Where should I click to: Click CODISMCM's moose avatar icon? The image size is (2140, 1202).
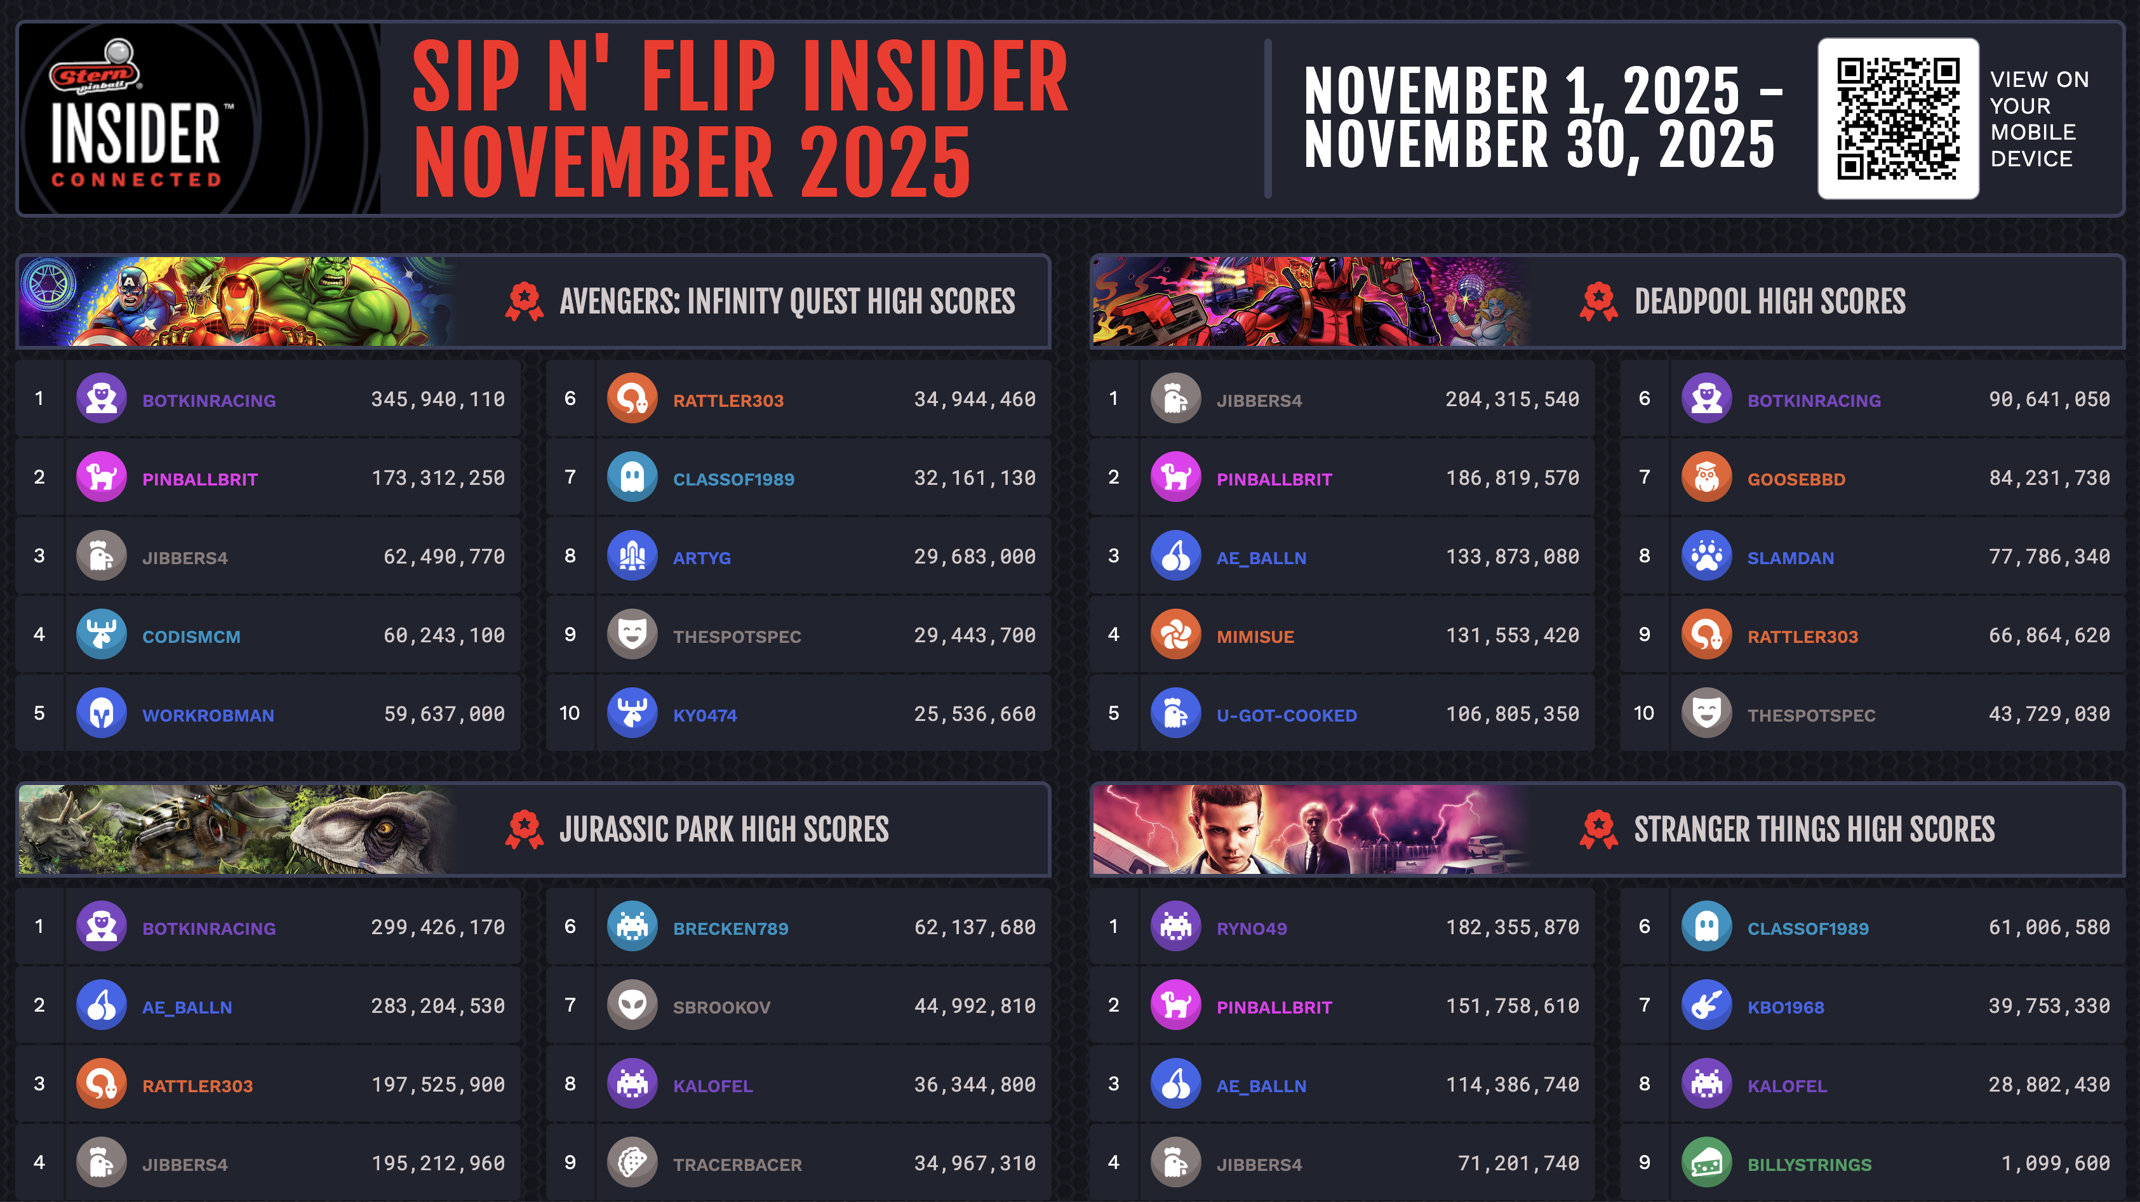click(x=102, y=635)
